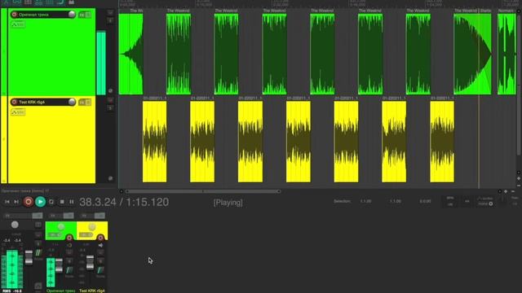Click the BPM tempo field
Screen dimensions: 522x293
click(450, 201)
